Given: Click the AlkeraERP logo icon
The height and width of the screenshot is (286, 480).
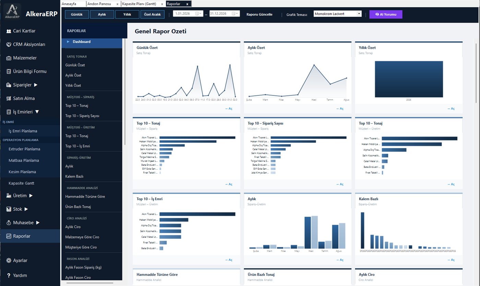Looking at the screenshot, I should pos(12,12).
